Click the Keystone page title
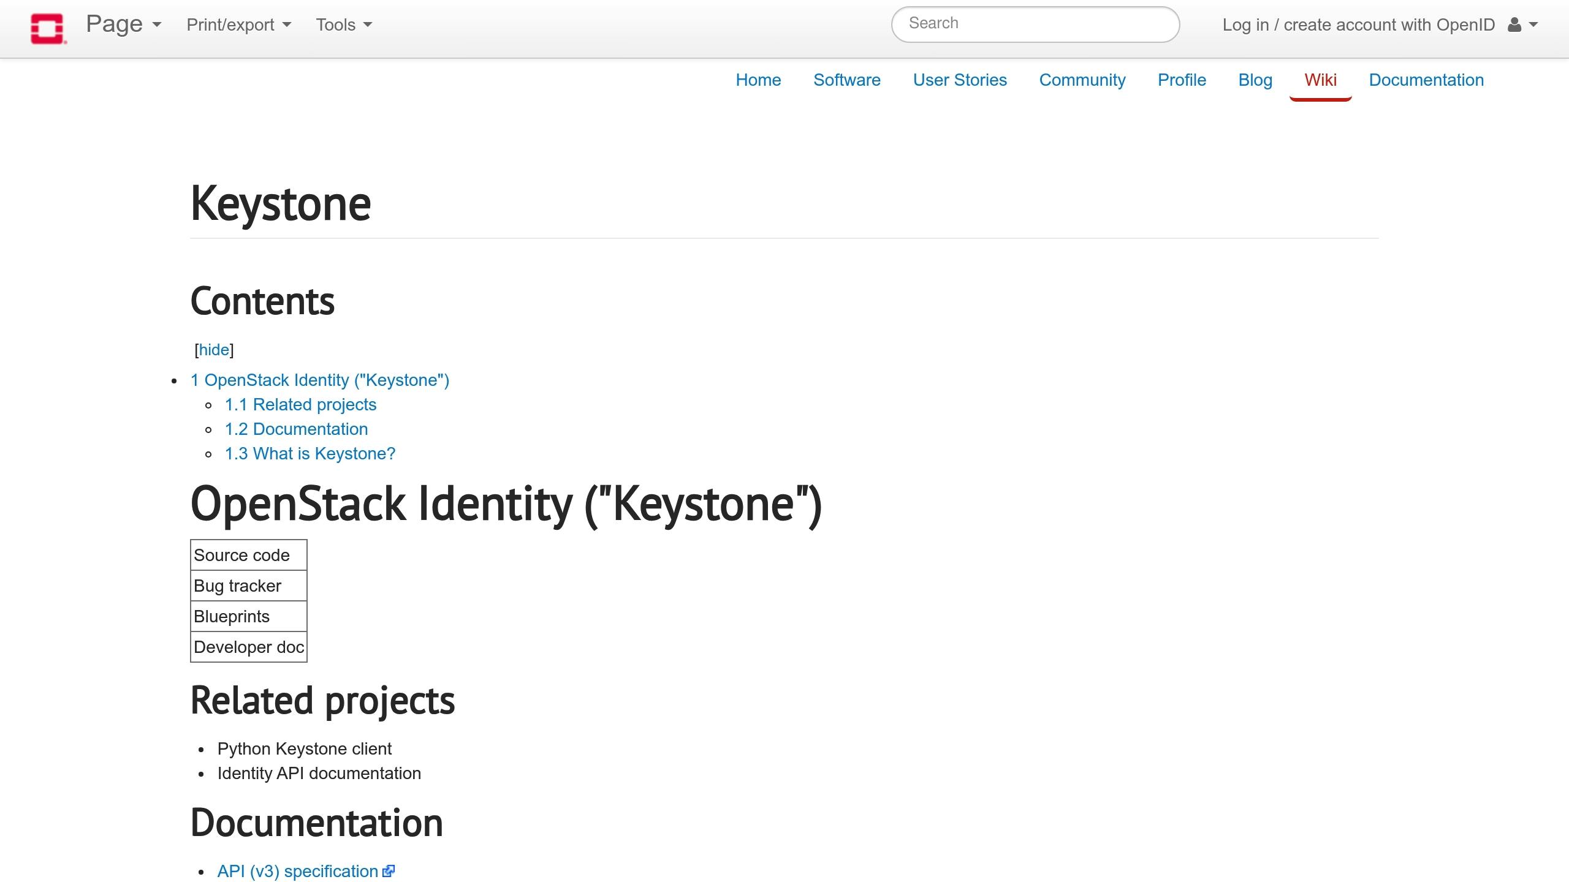Viewport: 1569px width, 882px height. click(x=281, y=204)
